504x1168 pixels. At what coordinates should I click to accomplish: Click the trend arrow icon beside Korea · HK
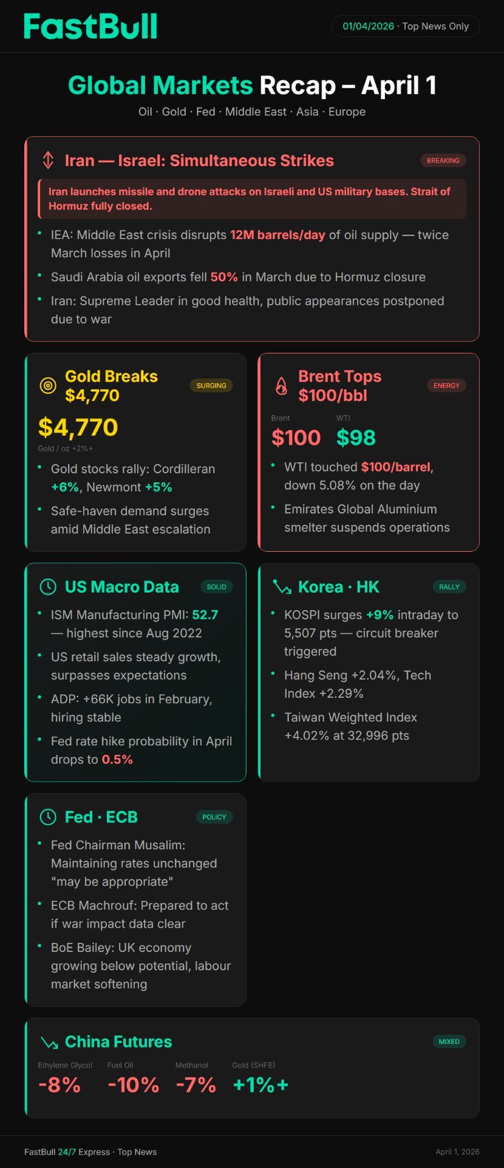coord(282,587)
